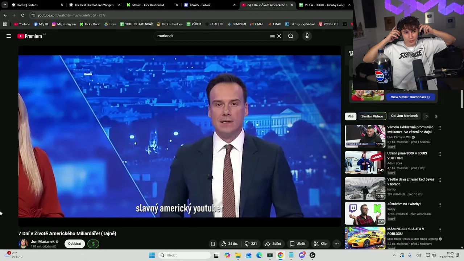Start voice search with the microphone
The image size is (464, 261).
tap(307, 36)
